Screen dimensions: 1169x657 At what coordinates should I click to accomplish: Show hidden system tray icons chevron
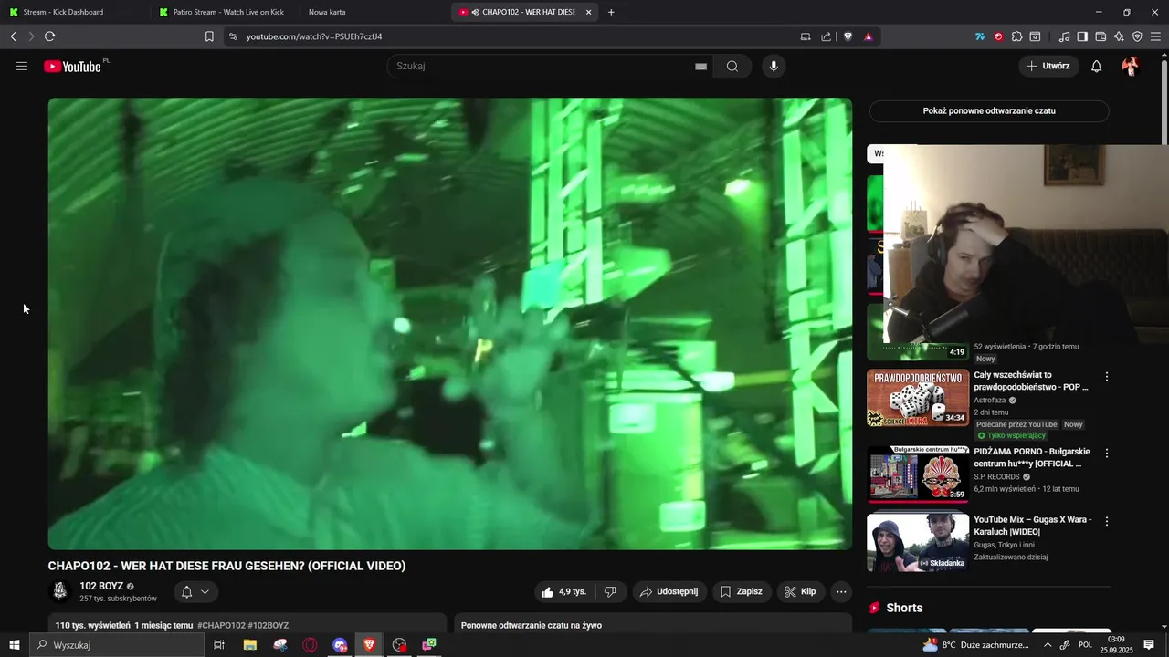[1048, 645]
